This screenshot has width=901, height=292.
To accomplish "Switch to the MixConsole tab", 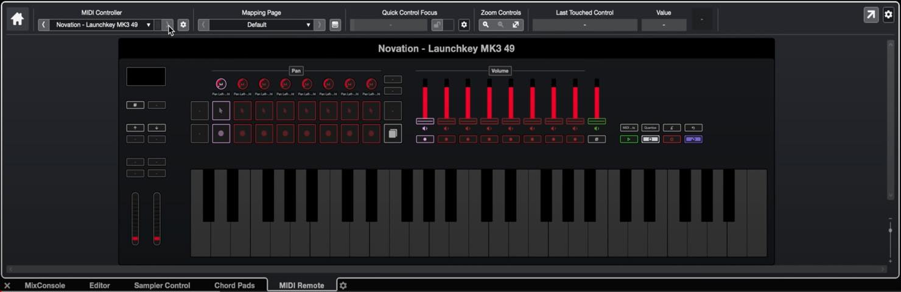I will click(x=45, y=285).
